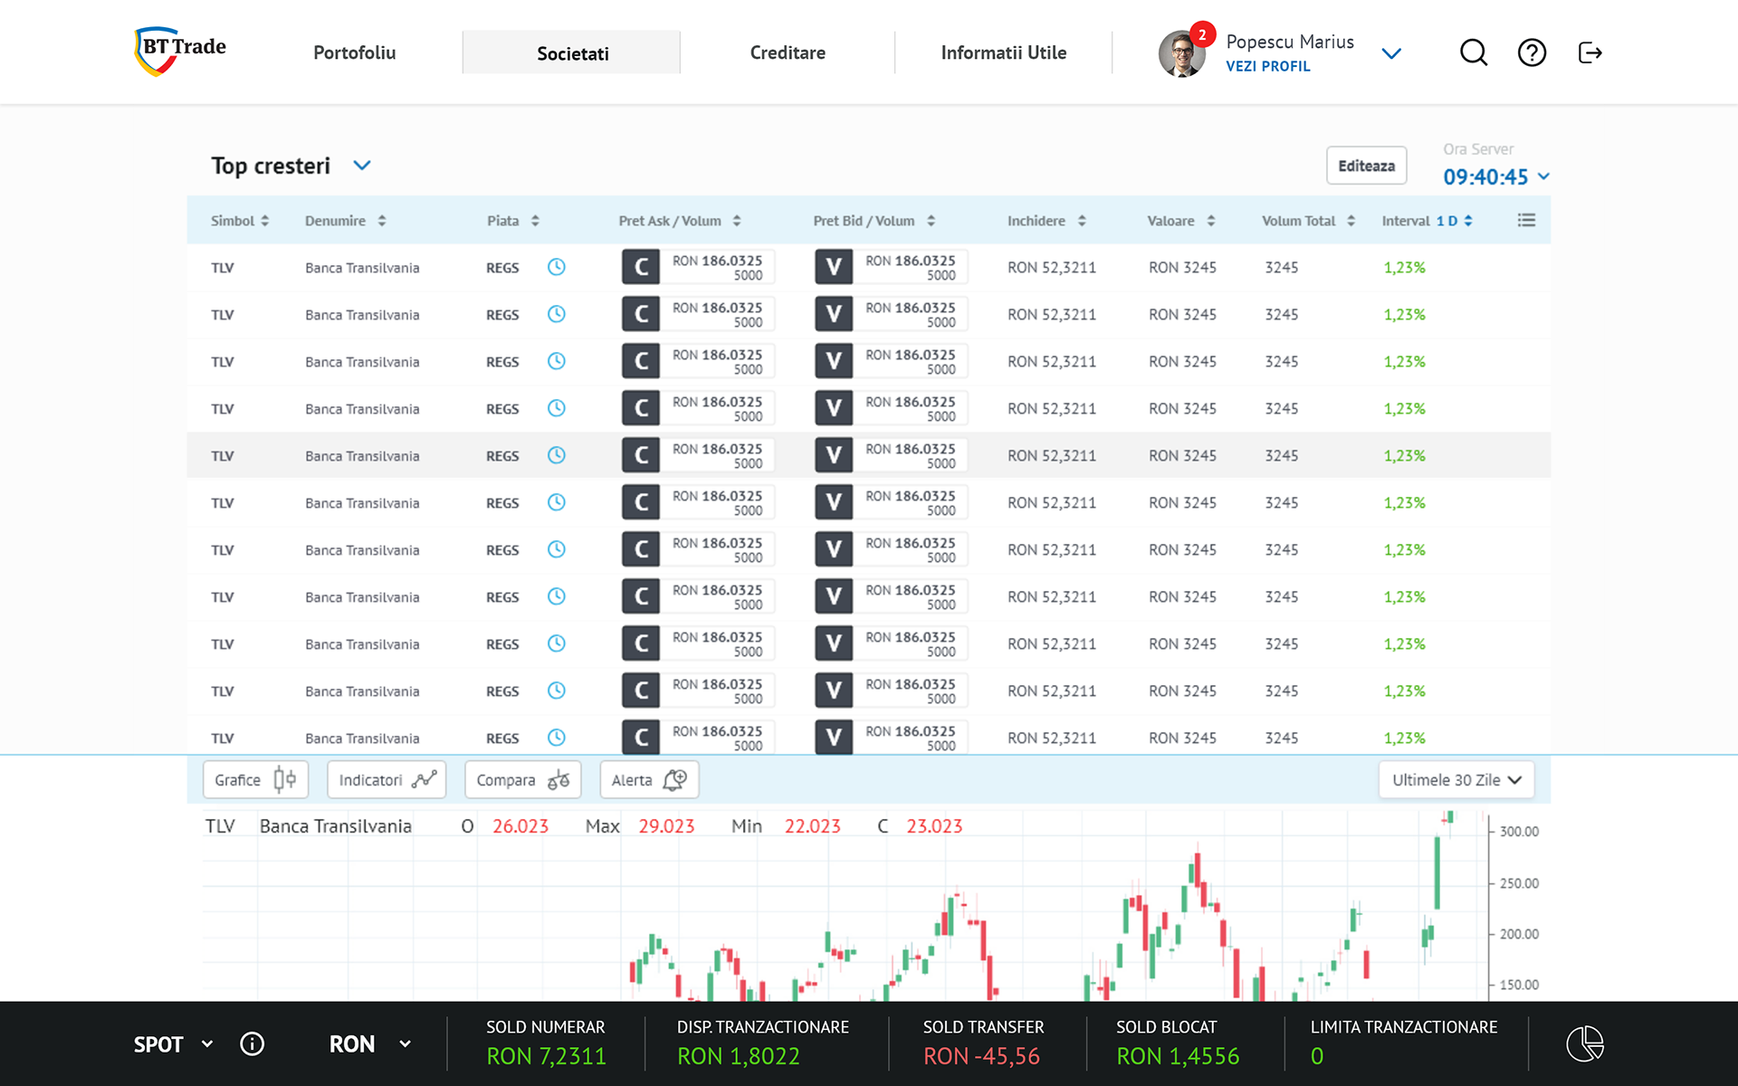Click the DISP. TRANZACTIONARE RON 1,8022 value

click(x=738, y=1056)
